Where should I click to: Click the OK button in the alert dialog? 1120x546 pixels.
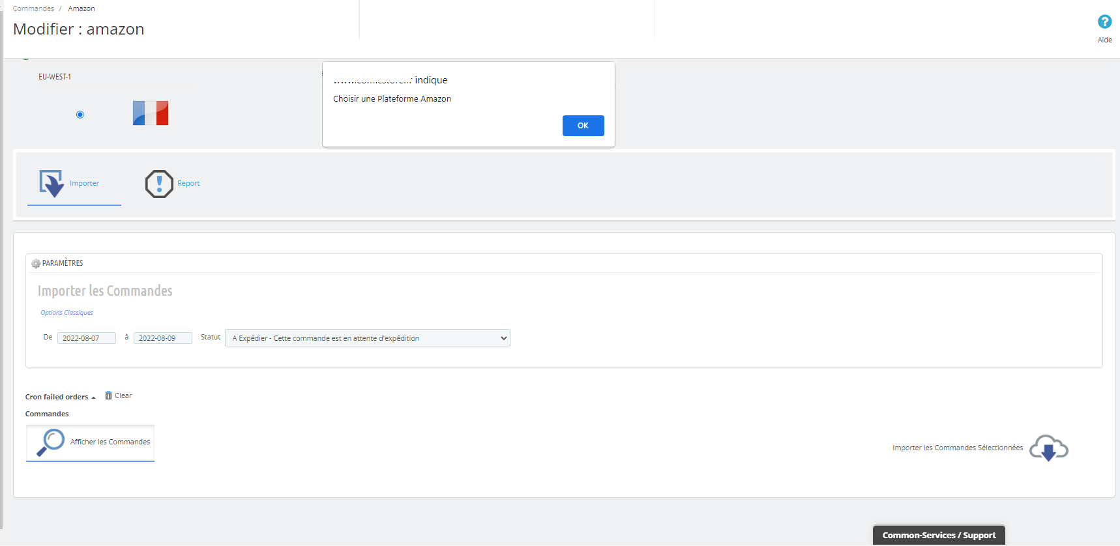pyautogui.click(x=583, y=126)
